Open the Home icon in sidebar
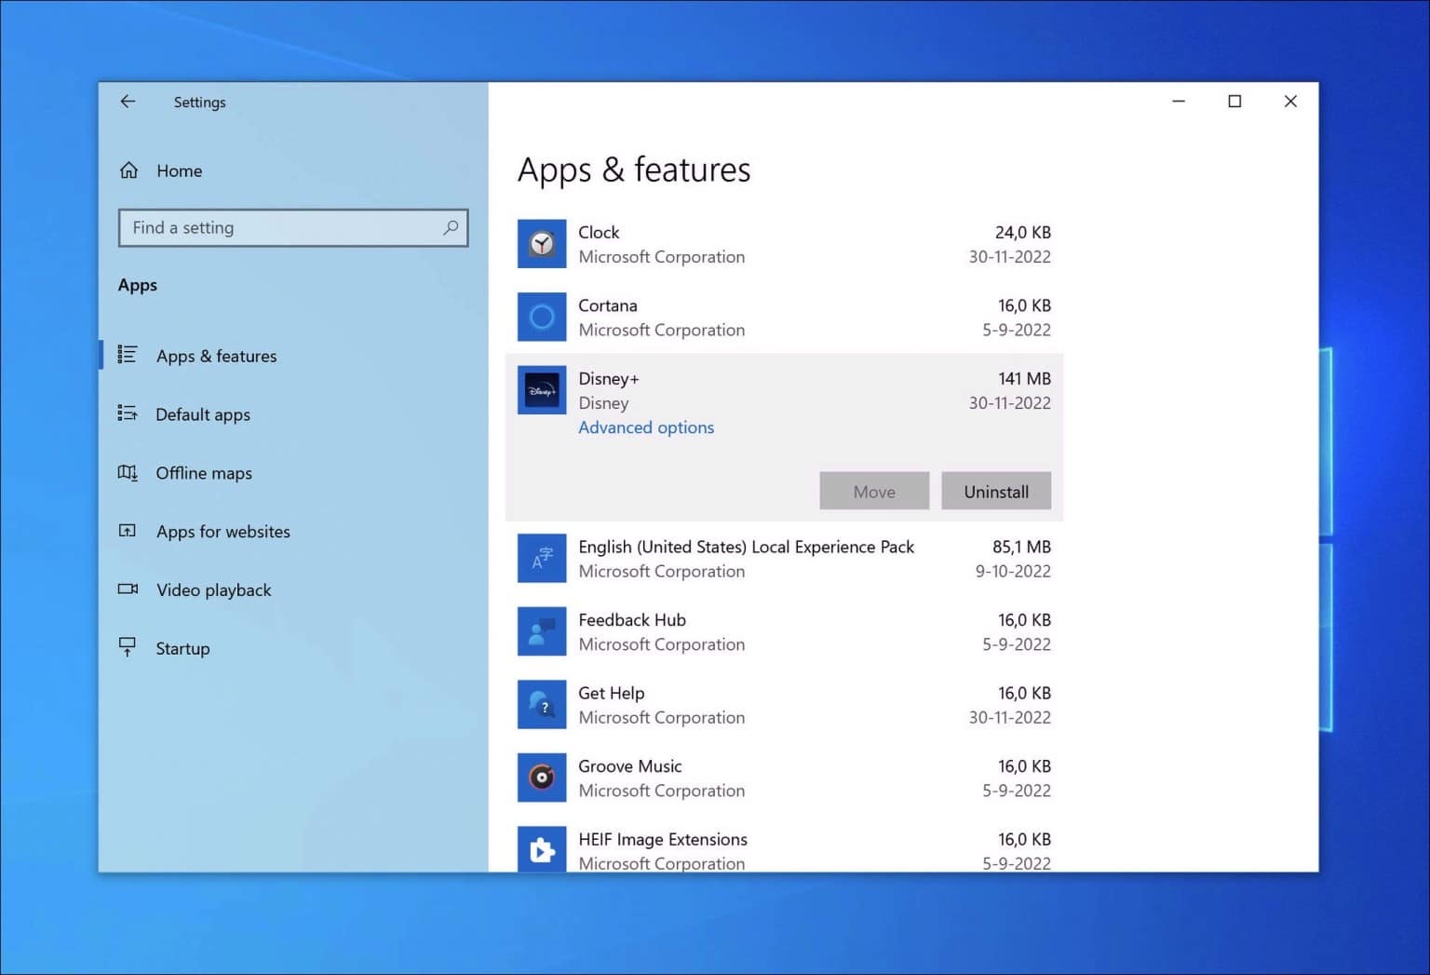This screenshot has height=975, width=1430. click(128, 170)
